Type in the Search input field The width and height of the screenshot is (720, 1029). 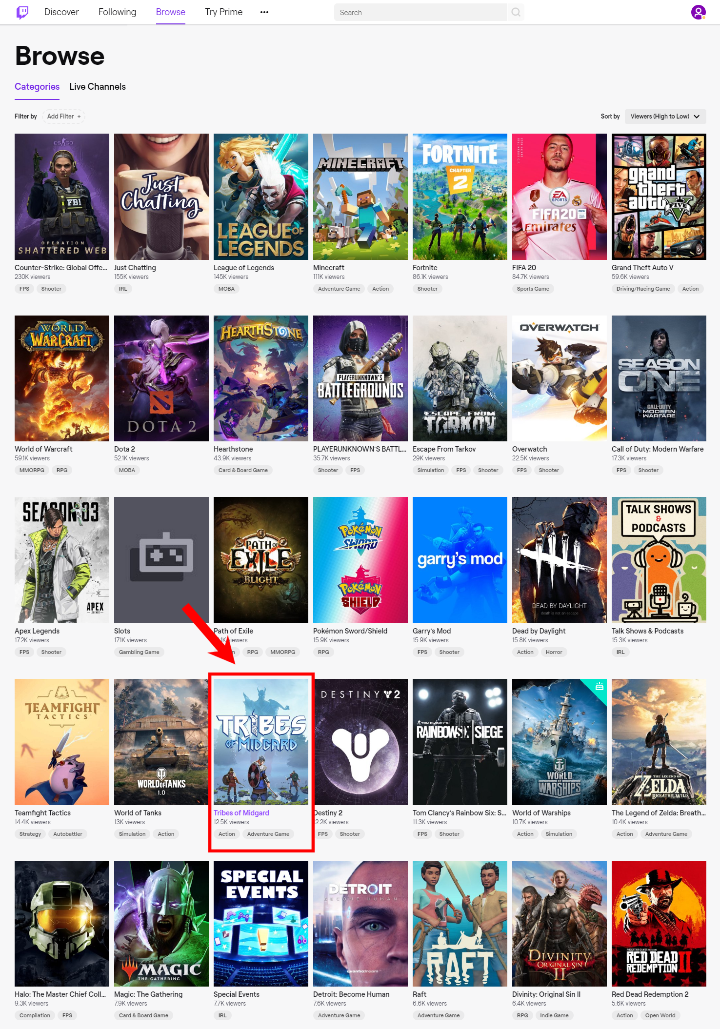(420, 12)
